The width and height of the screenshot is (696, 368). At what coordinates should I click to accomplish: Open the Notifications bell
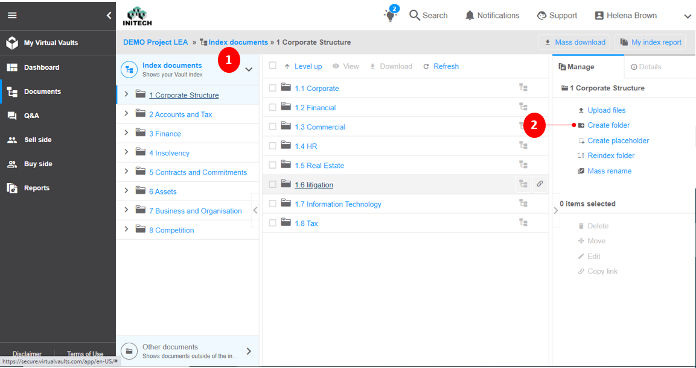tap(470, 15)
